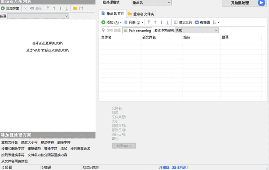Click the 状态: 确定 status text
The width and height of the screenshot is (269, 170).
tap(91, 167)
